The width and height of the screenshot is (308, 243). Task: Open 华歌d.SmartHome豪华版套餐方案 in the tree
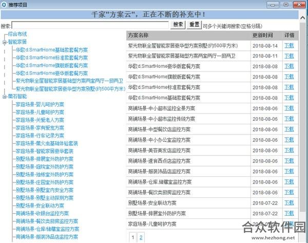[x=52, y=73]
